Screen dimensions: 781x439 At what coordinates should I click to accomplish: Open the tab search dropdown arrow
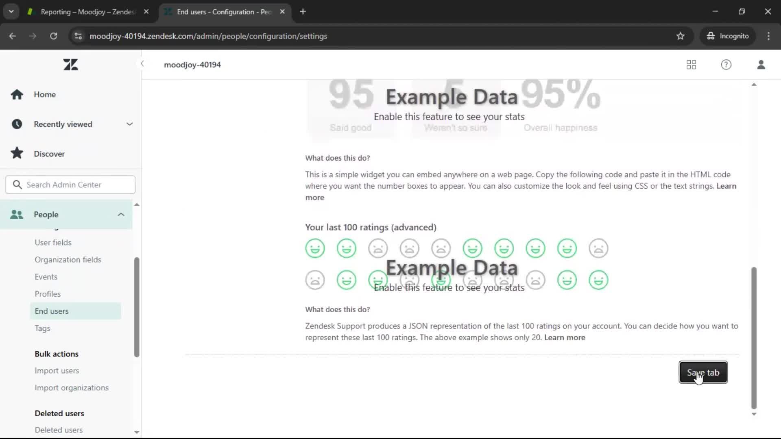(x=11, y=12)
